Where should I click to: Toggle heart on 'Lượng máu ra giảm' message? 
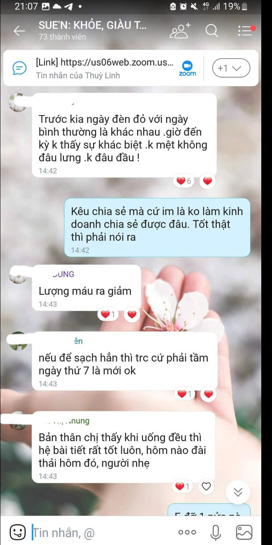click(132, 315)
